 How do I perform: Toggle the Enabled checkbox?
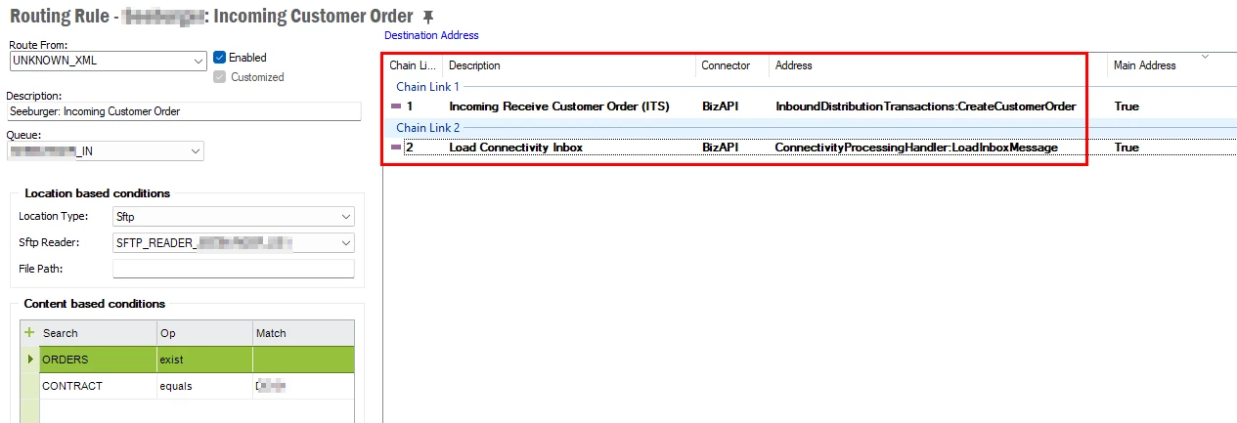220,57
